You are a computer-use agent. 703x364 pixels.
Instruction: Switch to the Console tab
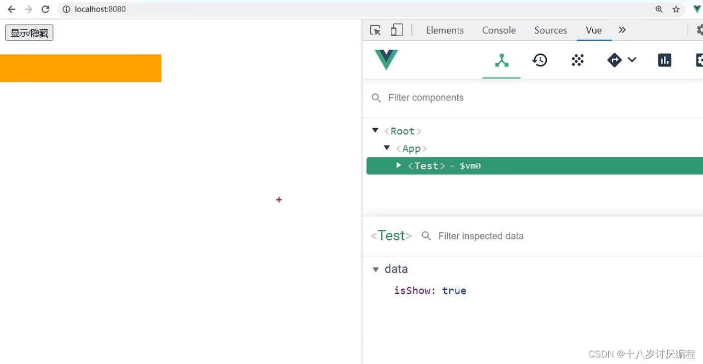point(499,30)
